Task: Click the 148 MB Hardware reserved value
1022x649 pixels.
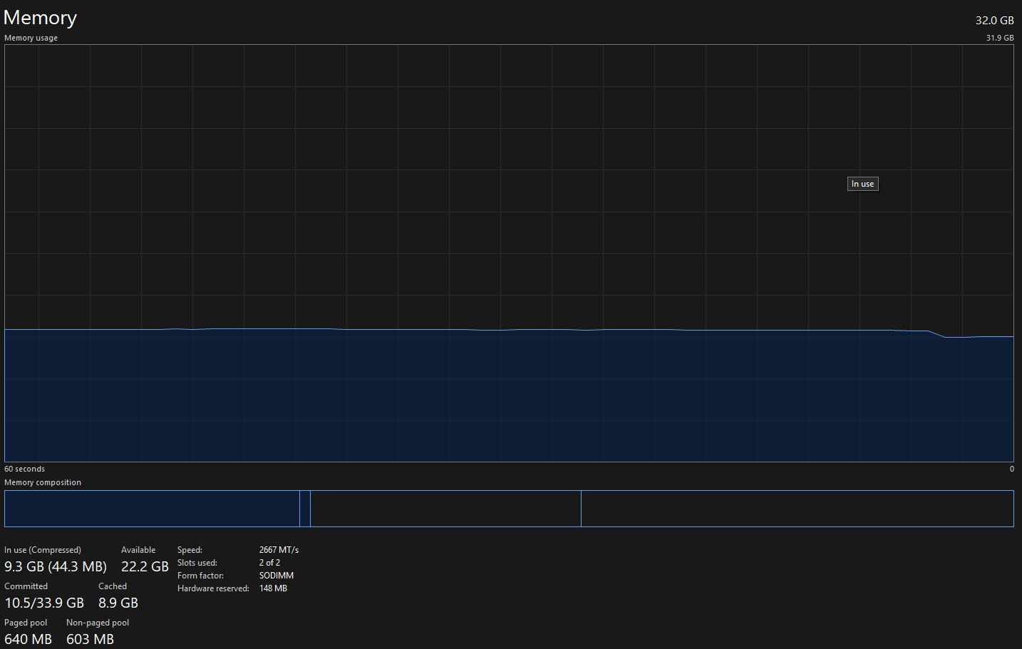Action: pyautogui.click(x=273, y=588)
